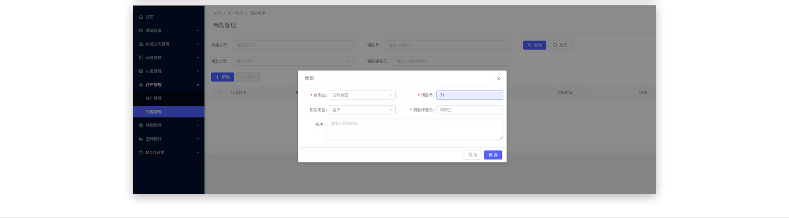Expand the 设备管理 menu chevron
The height and width of the screenshot is (218, 789).
(198, 58)
